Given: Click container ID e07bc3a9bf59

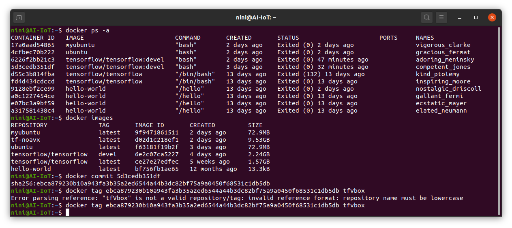Looking at the screenshot, I should 33,103.
